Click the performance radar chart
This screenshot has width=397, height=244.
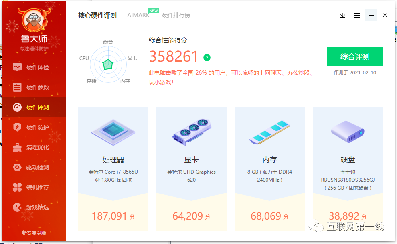(x=108, y=64)
